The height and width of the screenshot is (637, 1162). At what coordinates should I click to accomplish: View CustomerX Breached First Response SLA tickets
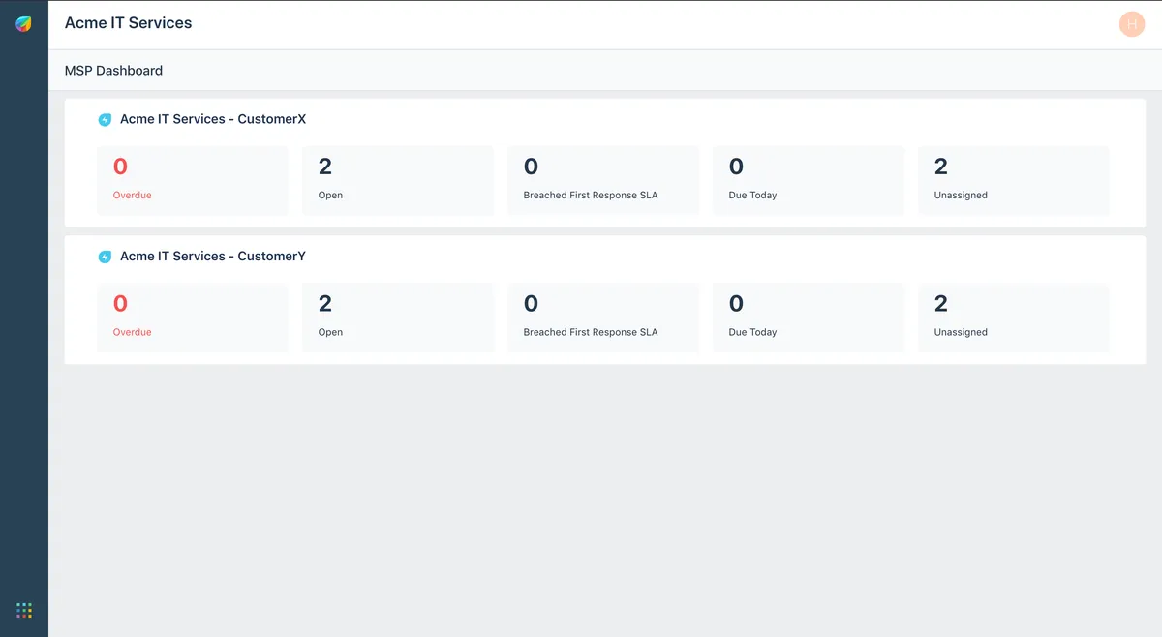click(x=602, y=180)
